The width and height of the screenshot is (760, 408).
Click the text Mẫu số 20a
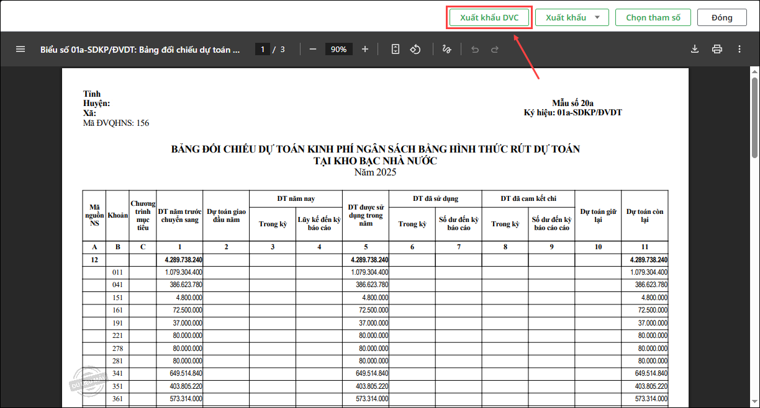(x=572, y=103)
